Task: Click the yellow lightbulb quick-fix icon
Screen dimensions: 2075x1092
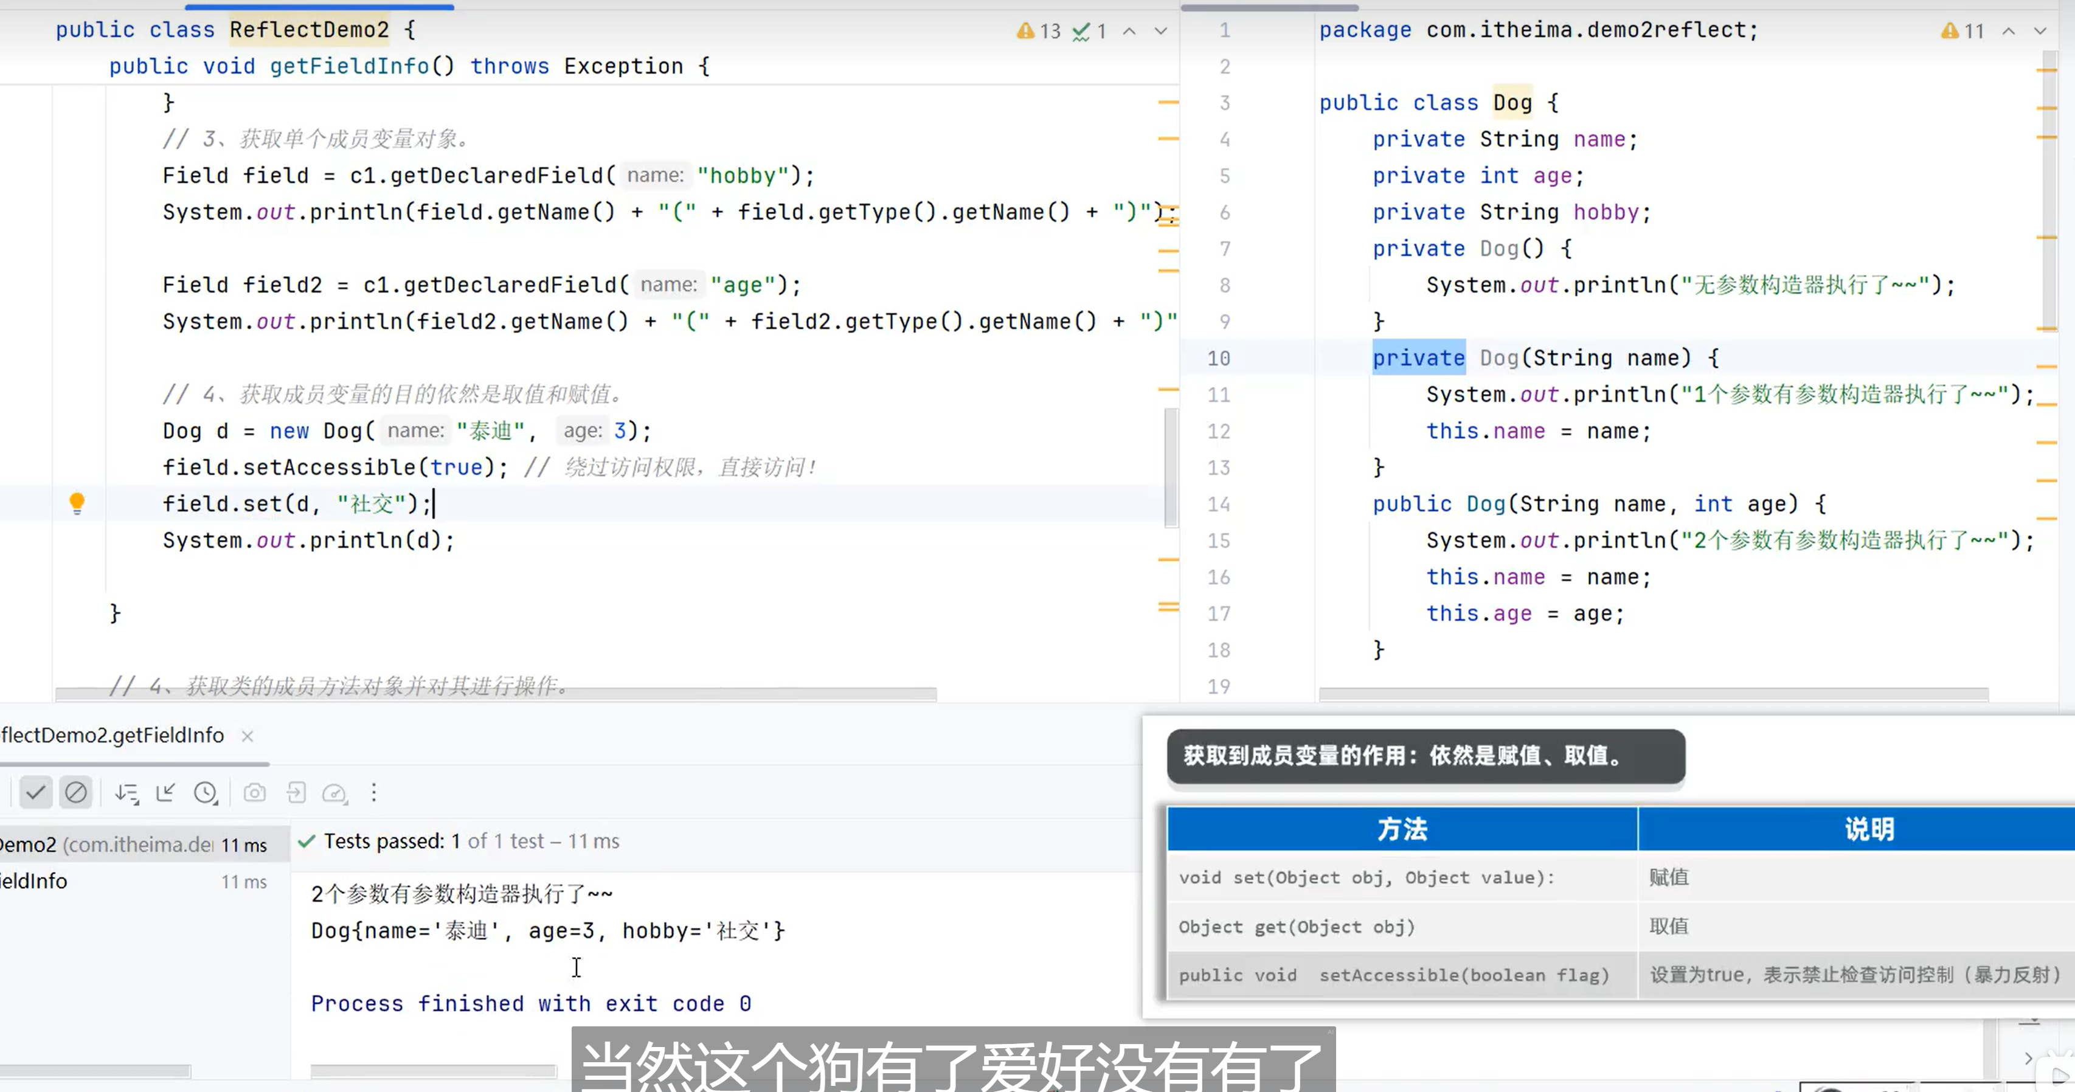Action: 77,502
